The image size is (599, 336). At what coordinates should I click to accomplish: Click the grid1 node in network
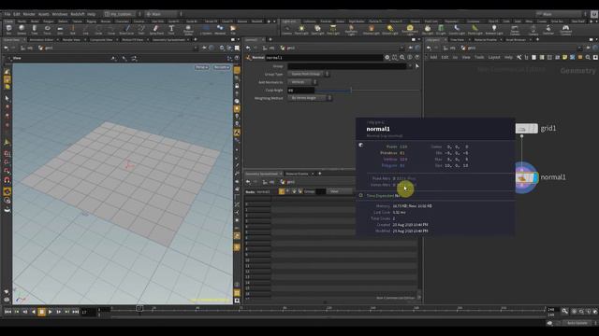coord(526,129)
